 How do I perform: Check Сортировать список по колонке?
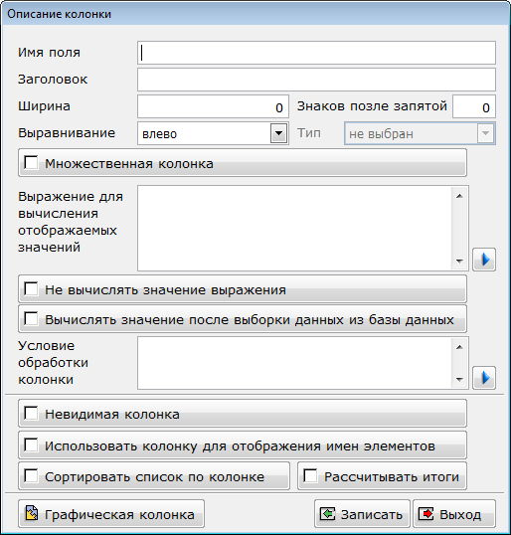pos(31,475)
